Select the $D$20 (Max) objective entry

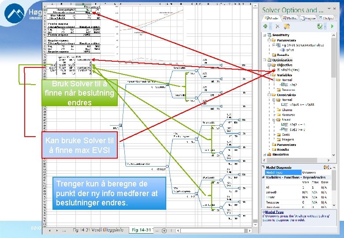288,70
